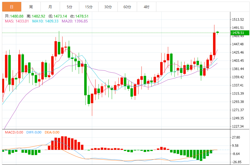Click the MA10: 1409.33 legend
This screenshot has height=165, width=251.
click(x=45, y=21)
